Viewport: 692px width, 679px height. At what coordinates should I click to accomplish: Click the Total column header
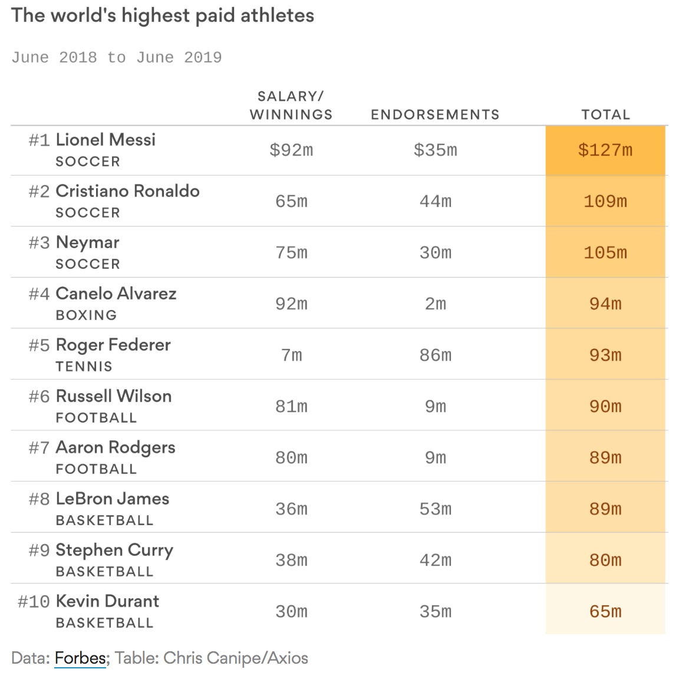605,114
